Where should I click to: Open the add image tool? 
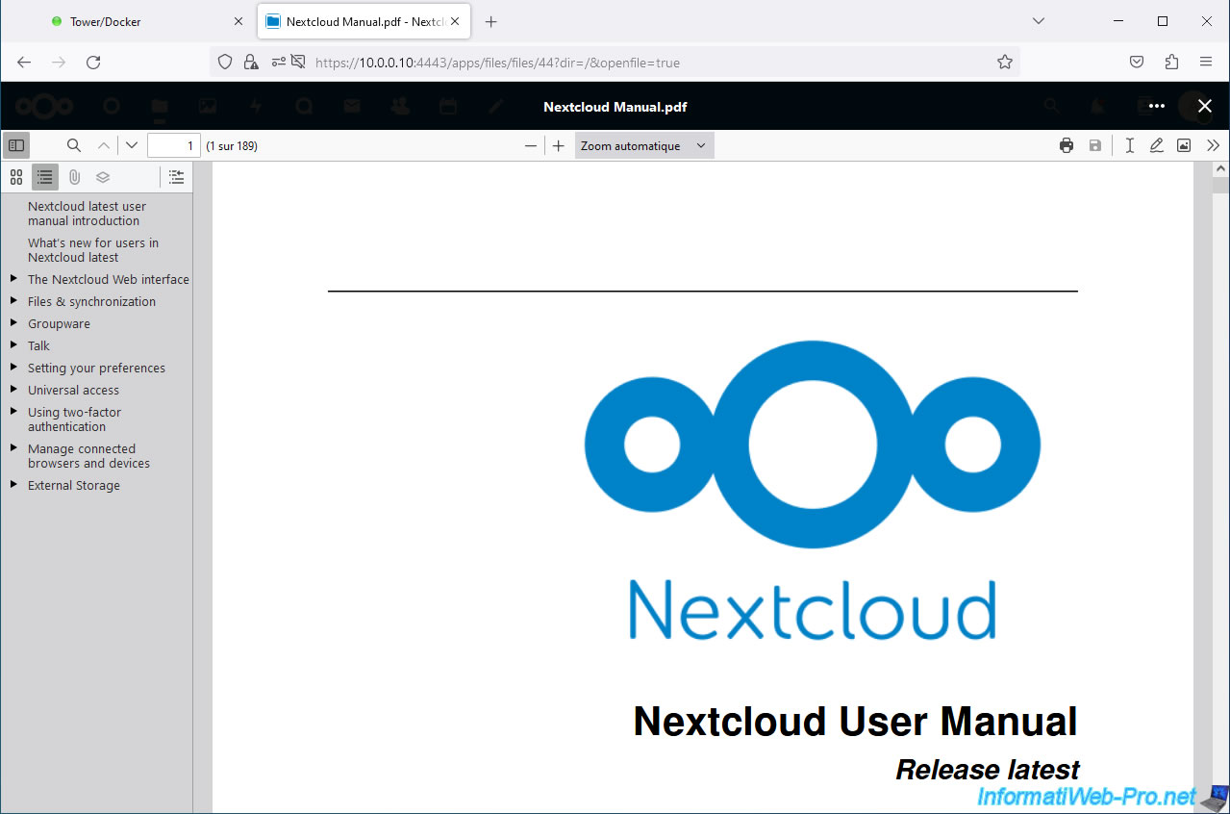[1184, 145]
